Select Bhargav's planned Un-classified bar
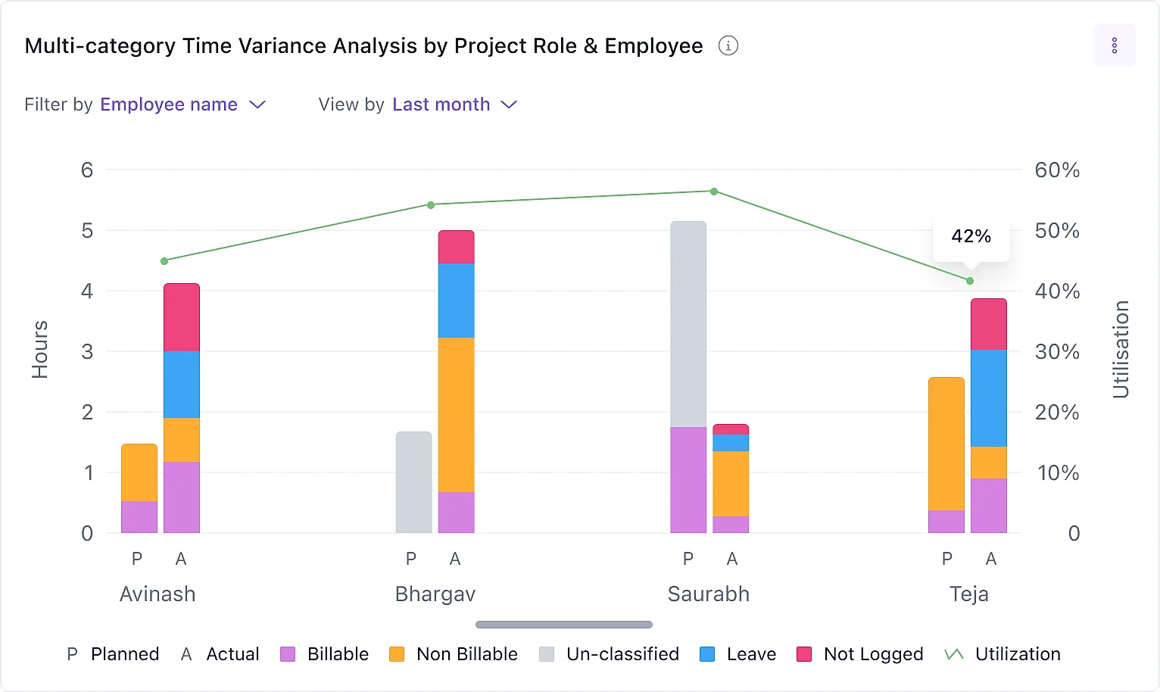 414,482
